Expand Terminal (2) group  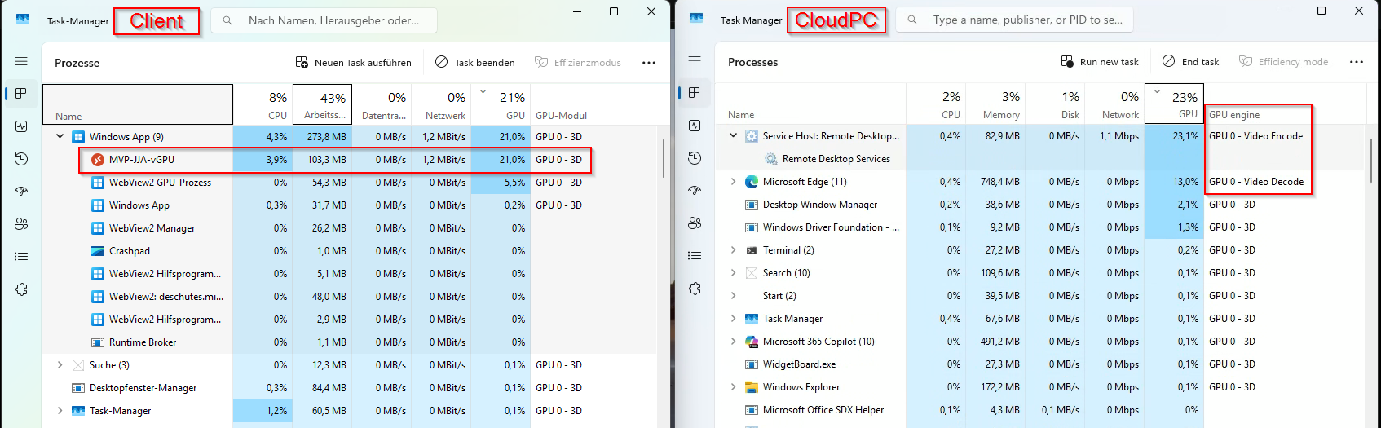[x=733, y=250]
